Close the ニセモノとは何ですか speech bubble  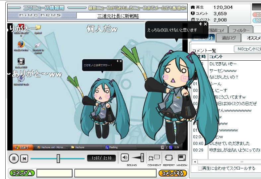tap(121, 61)
